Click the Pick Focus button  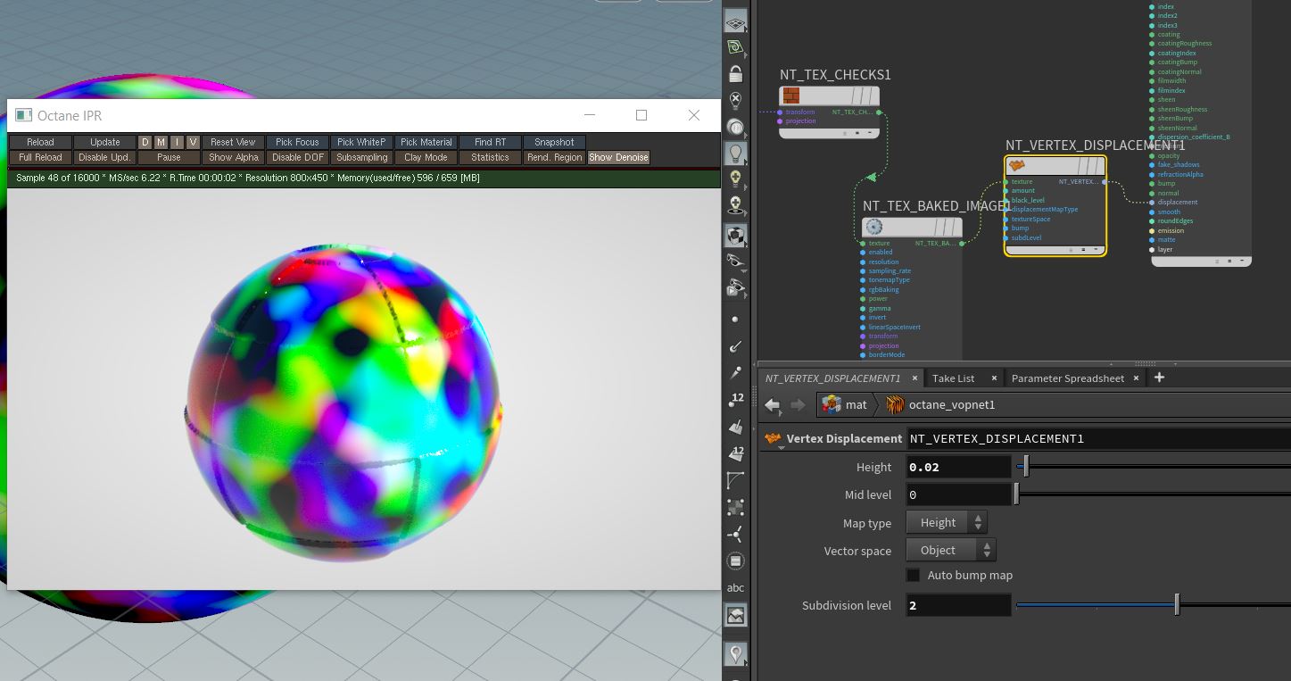297,142
